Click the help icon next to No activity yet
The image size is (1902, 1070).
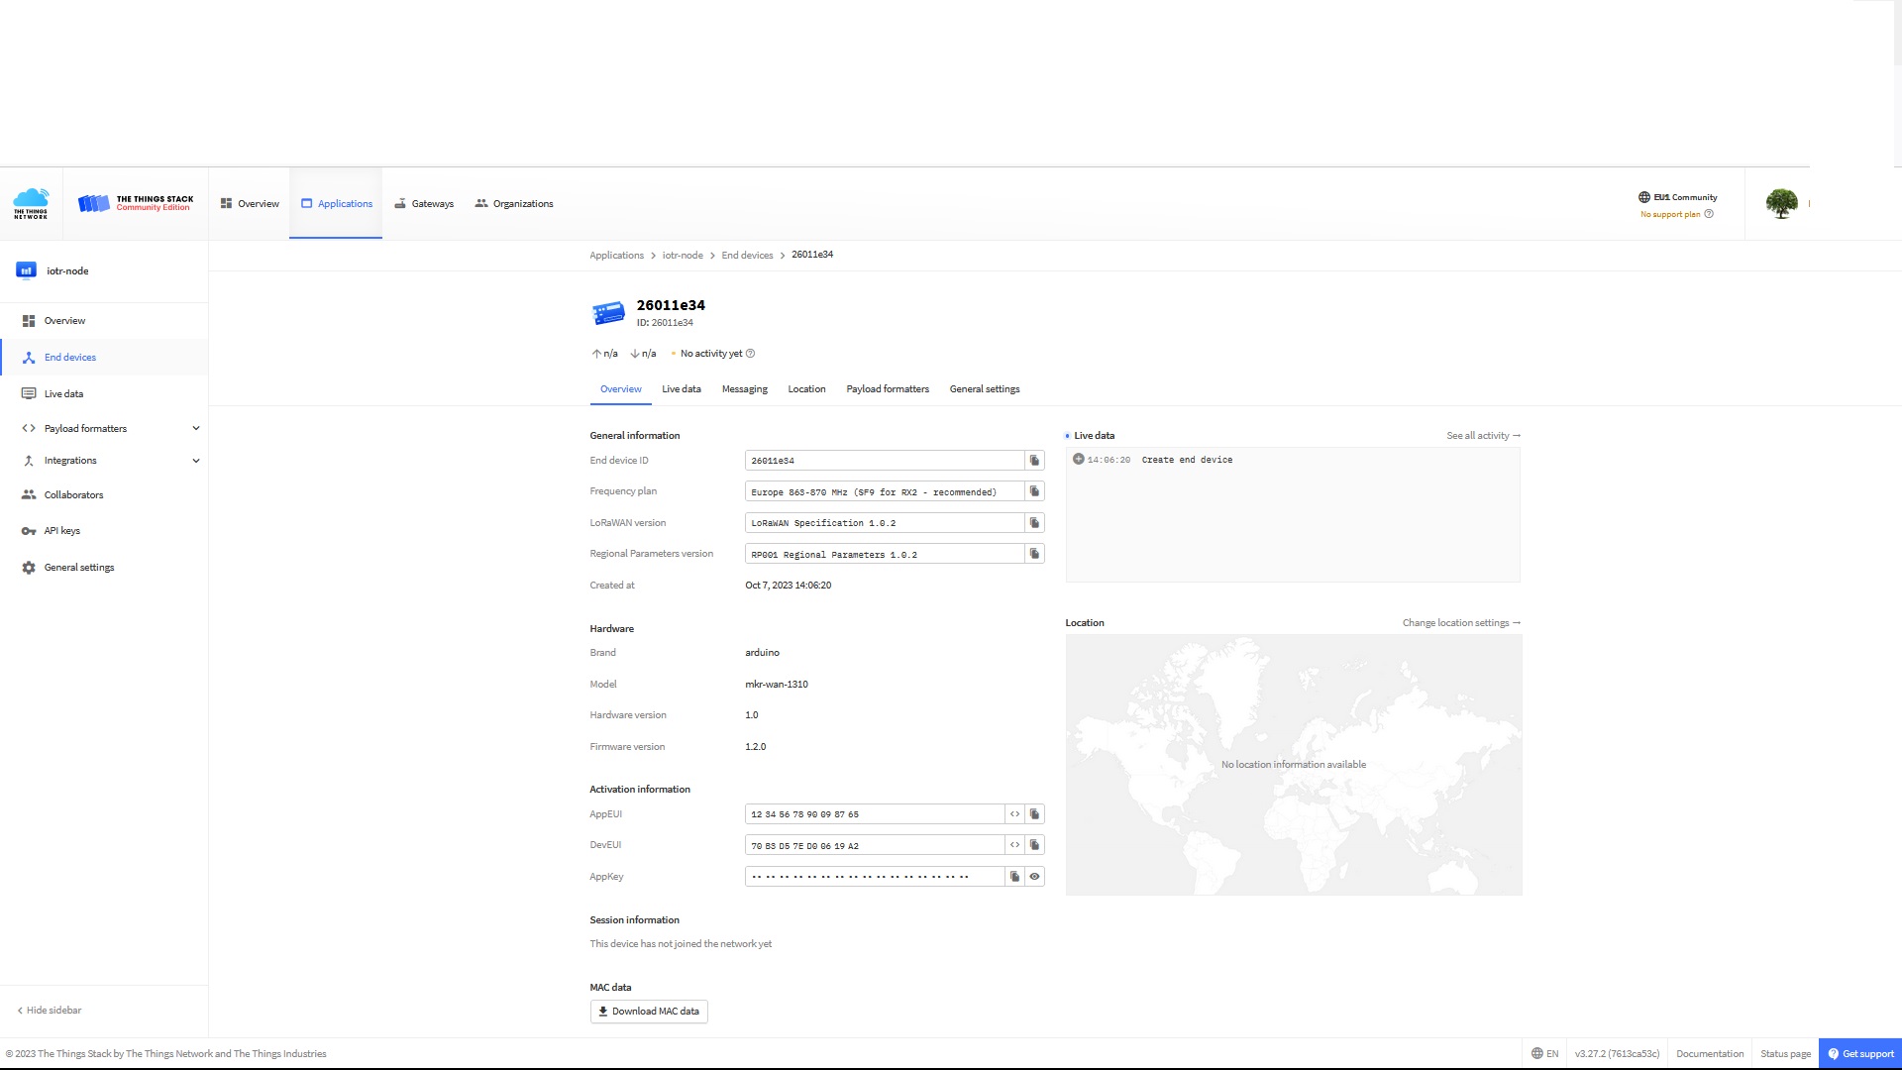point(750,354)
